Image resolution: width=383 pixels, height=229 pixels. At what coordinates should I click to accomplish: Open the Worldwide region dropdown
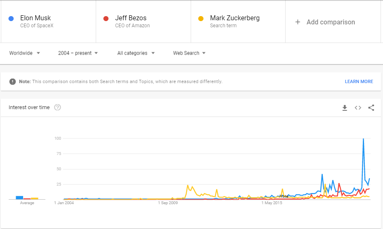[x=25, y=53]
